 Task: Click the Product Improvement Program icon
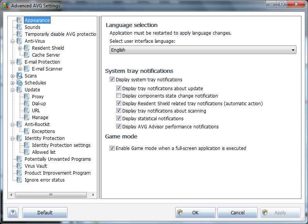19,173
